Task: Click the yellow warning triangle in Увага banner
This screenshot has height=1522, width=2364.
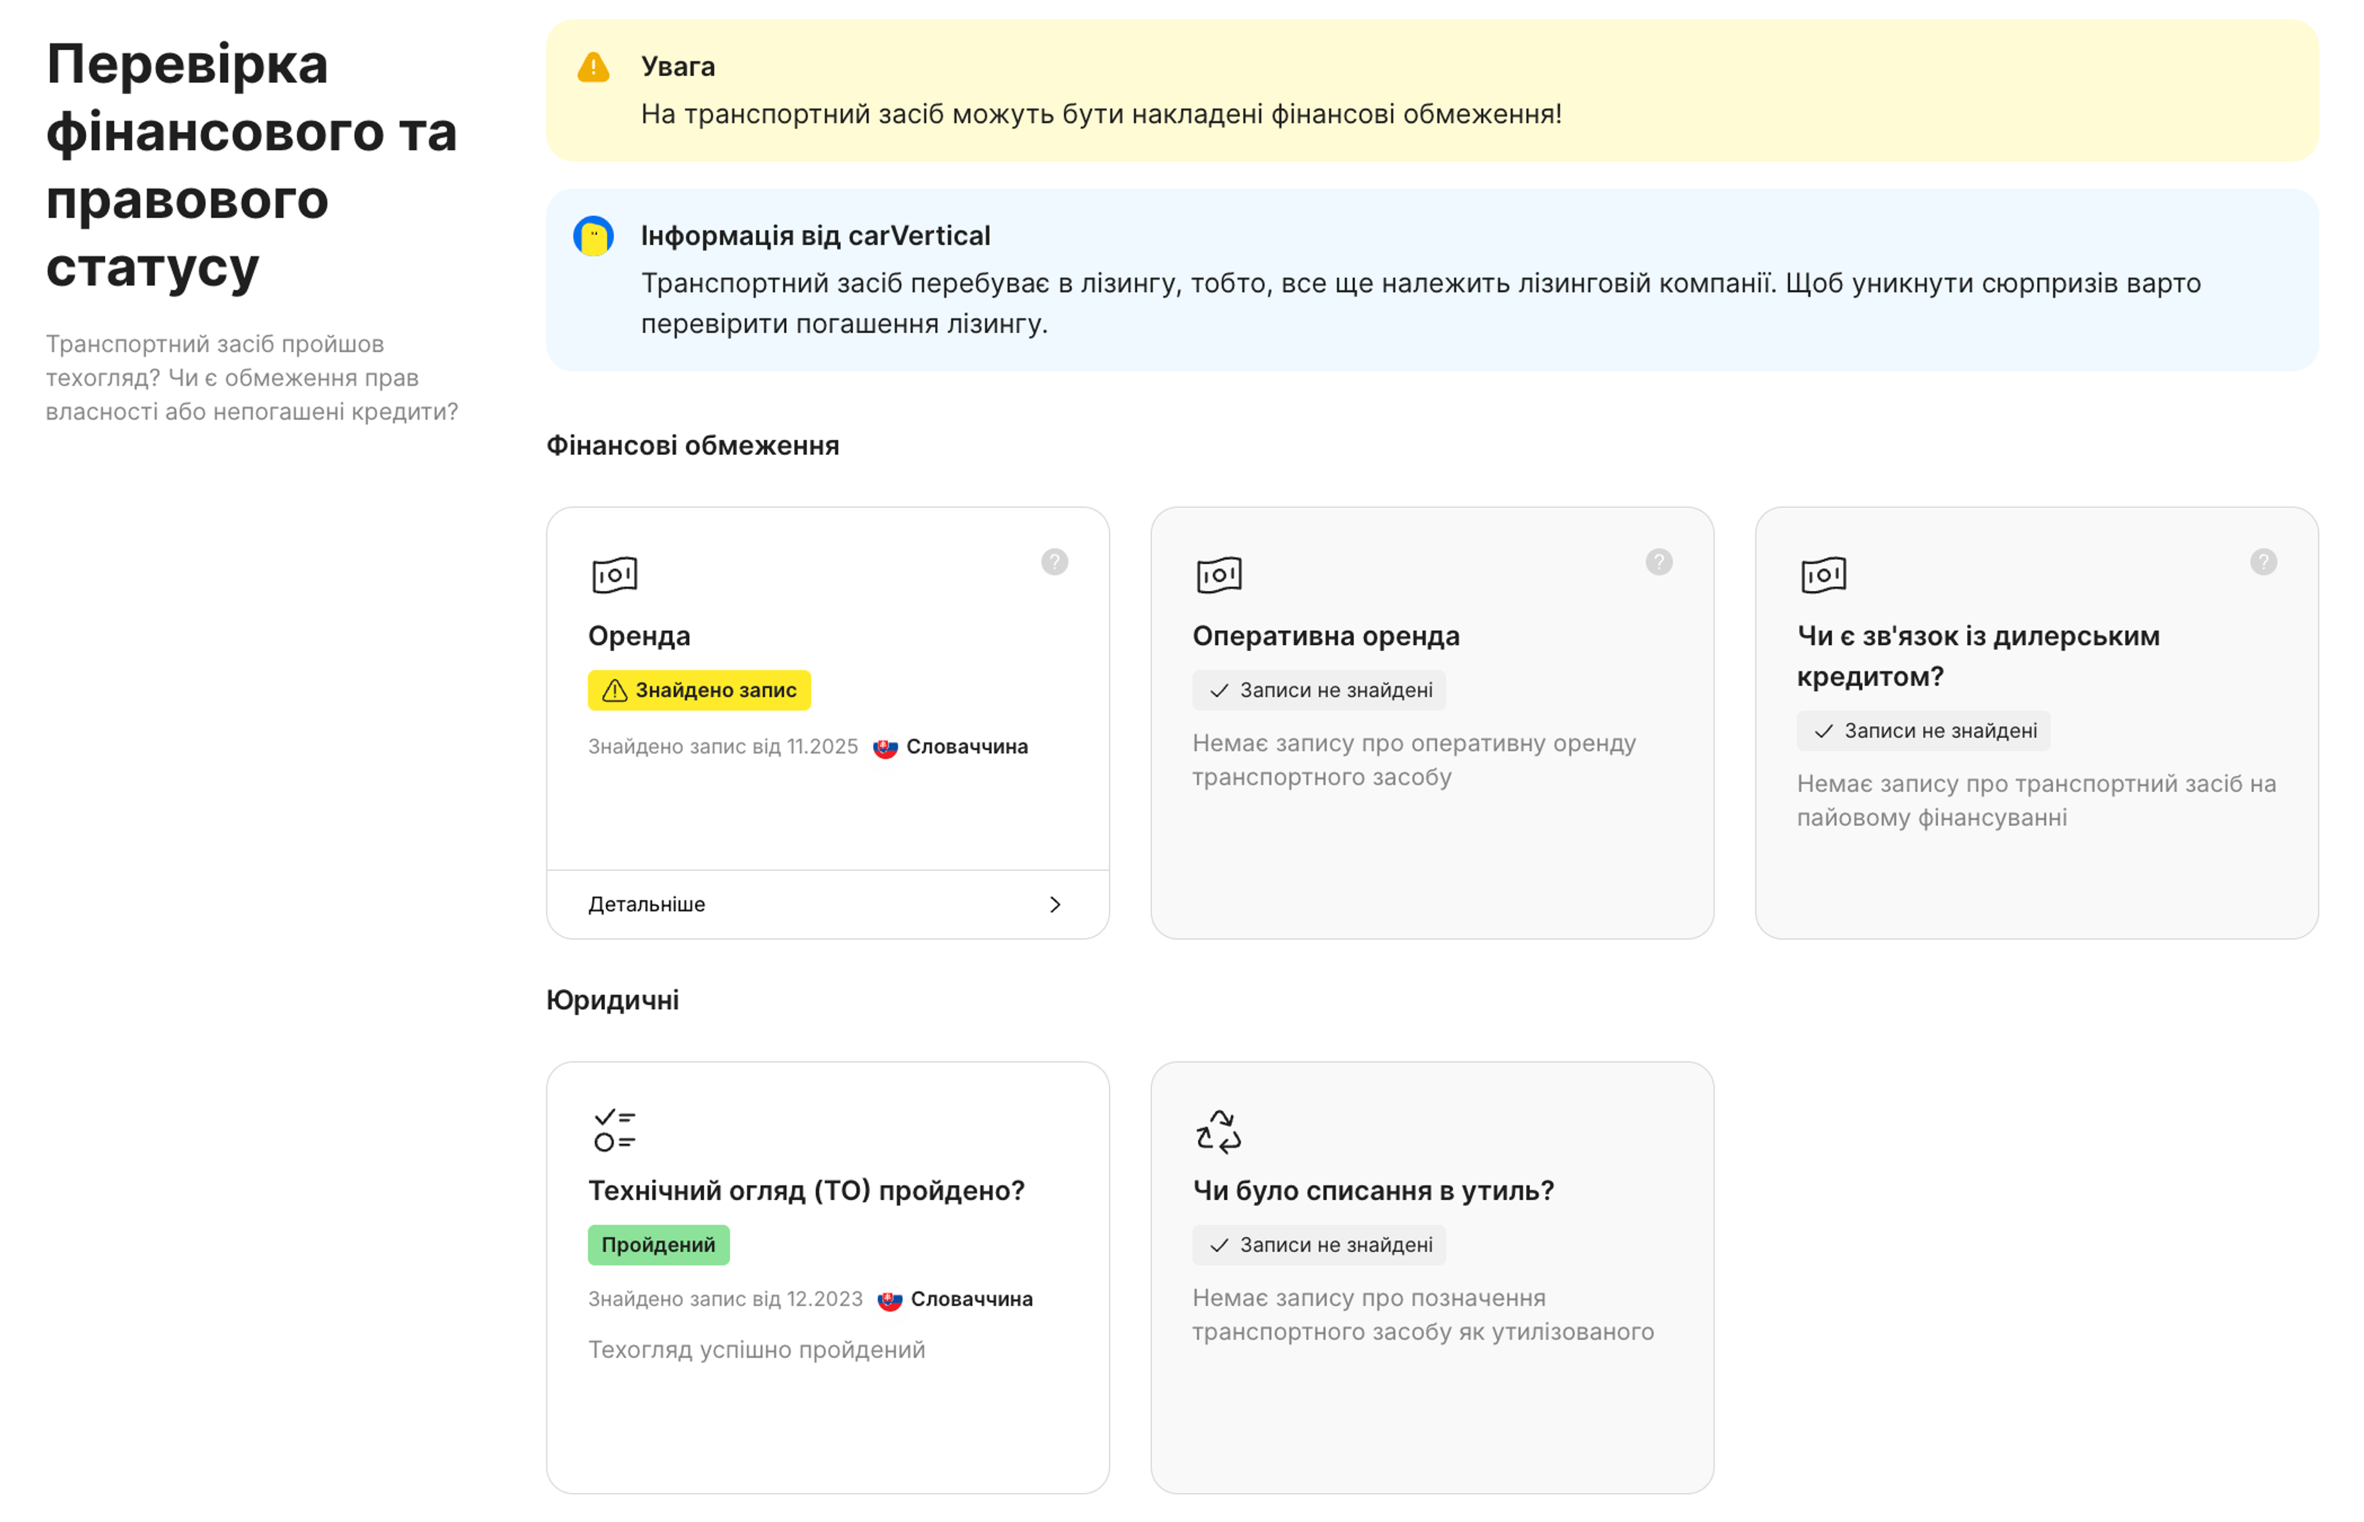Action: pos(593,67)
